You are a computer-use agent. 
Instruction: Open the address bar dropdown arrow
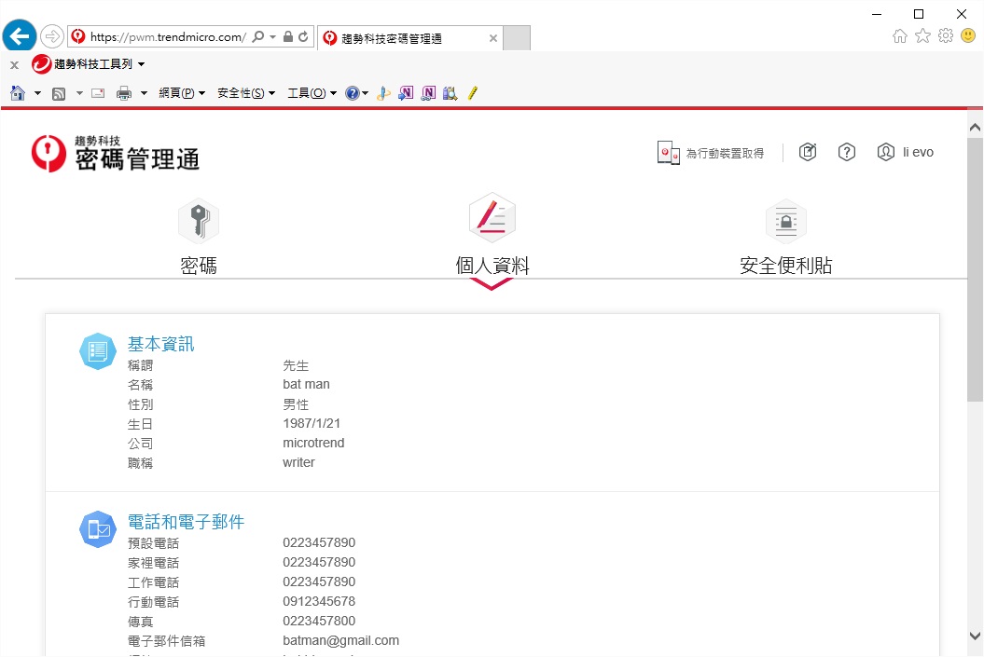coord(273,37)
